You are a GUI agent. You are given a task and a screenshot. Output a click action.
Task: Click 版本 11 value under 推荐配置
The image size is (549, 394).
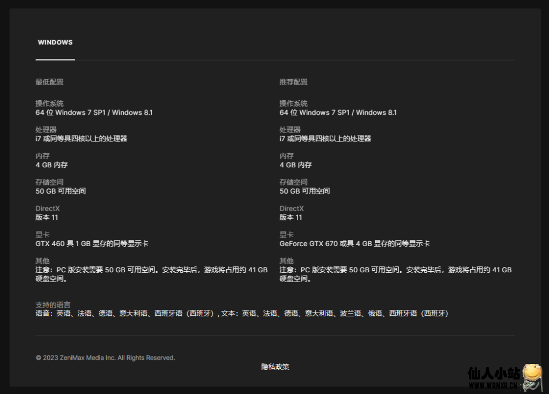tap(291, 218)
